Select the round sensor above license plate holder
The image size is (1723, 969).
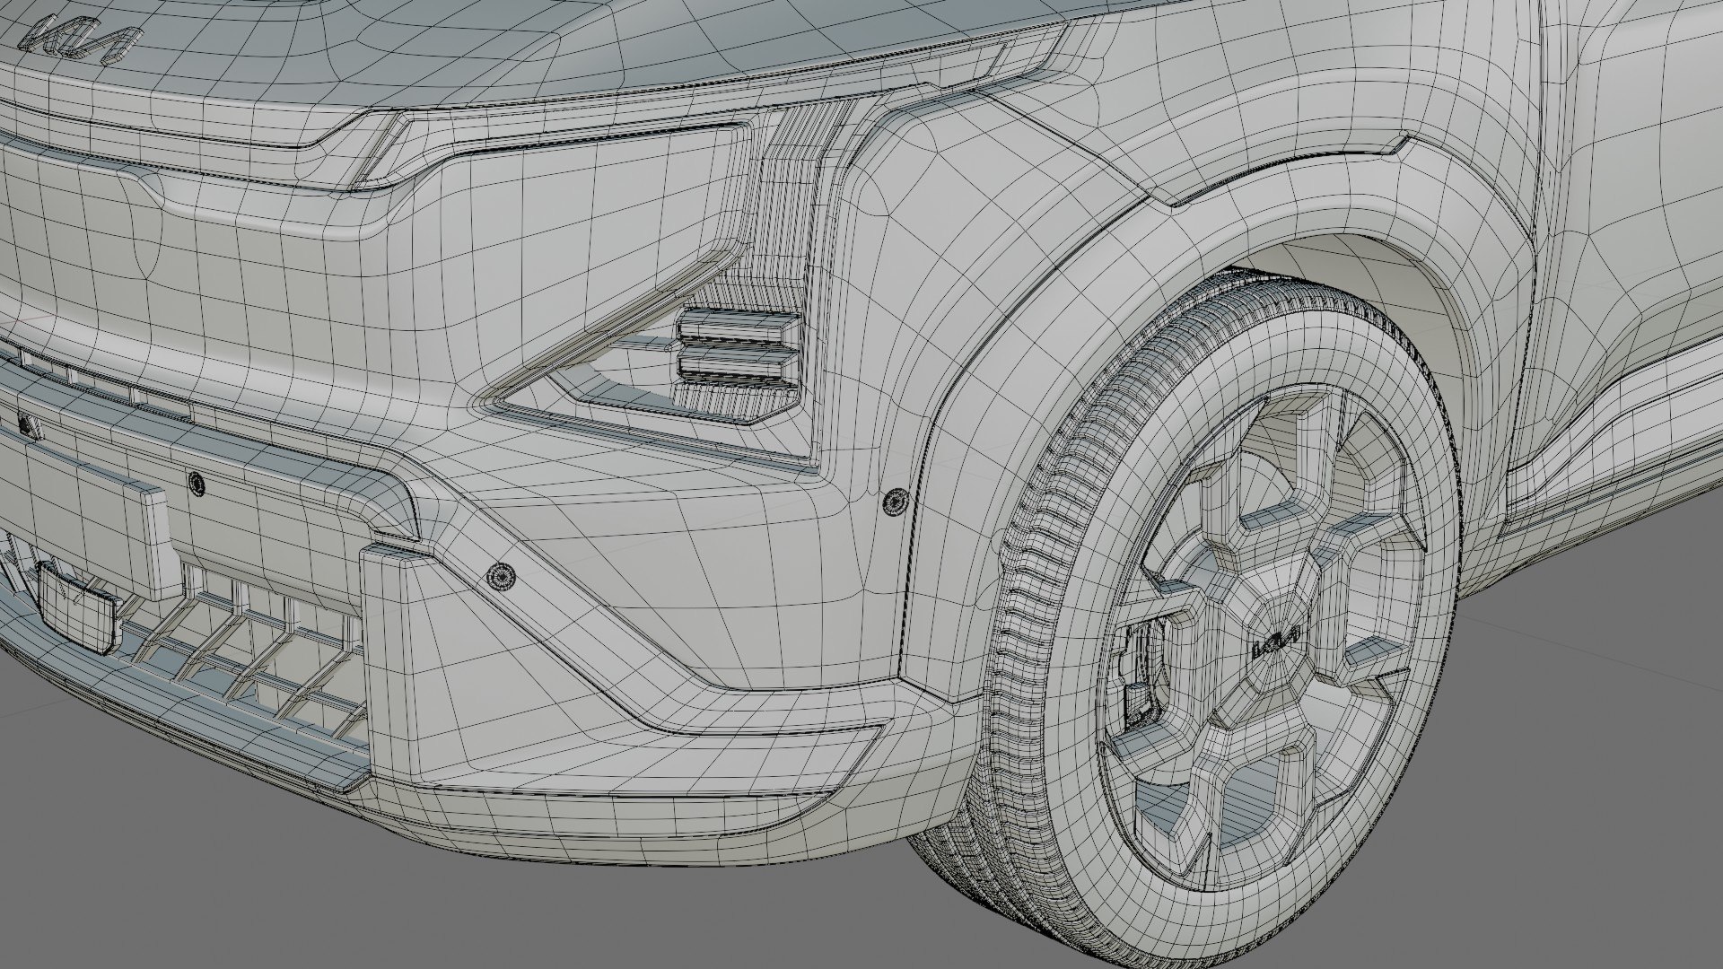click(x=197, y=484)
